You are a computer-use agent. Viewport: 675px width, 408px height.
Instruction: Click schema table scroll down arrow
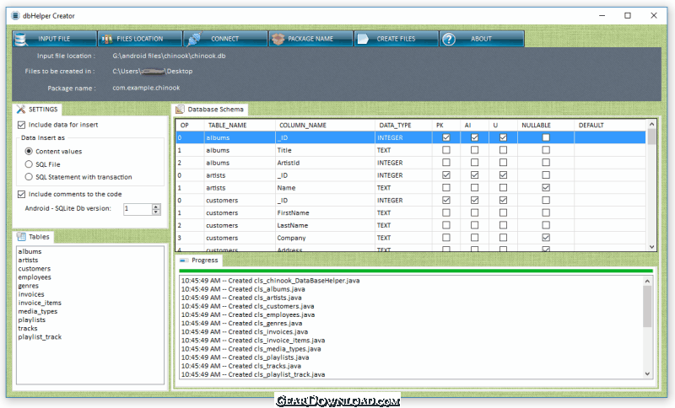coord(651,247)
